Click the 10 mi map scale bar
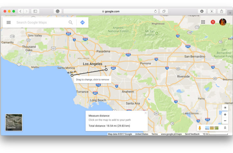Image resolution: width=233 pixels, height=153 pixels. tap(217, 134)
